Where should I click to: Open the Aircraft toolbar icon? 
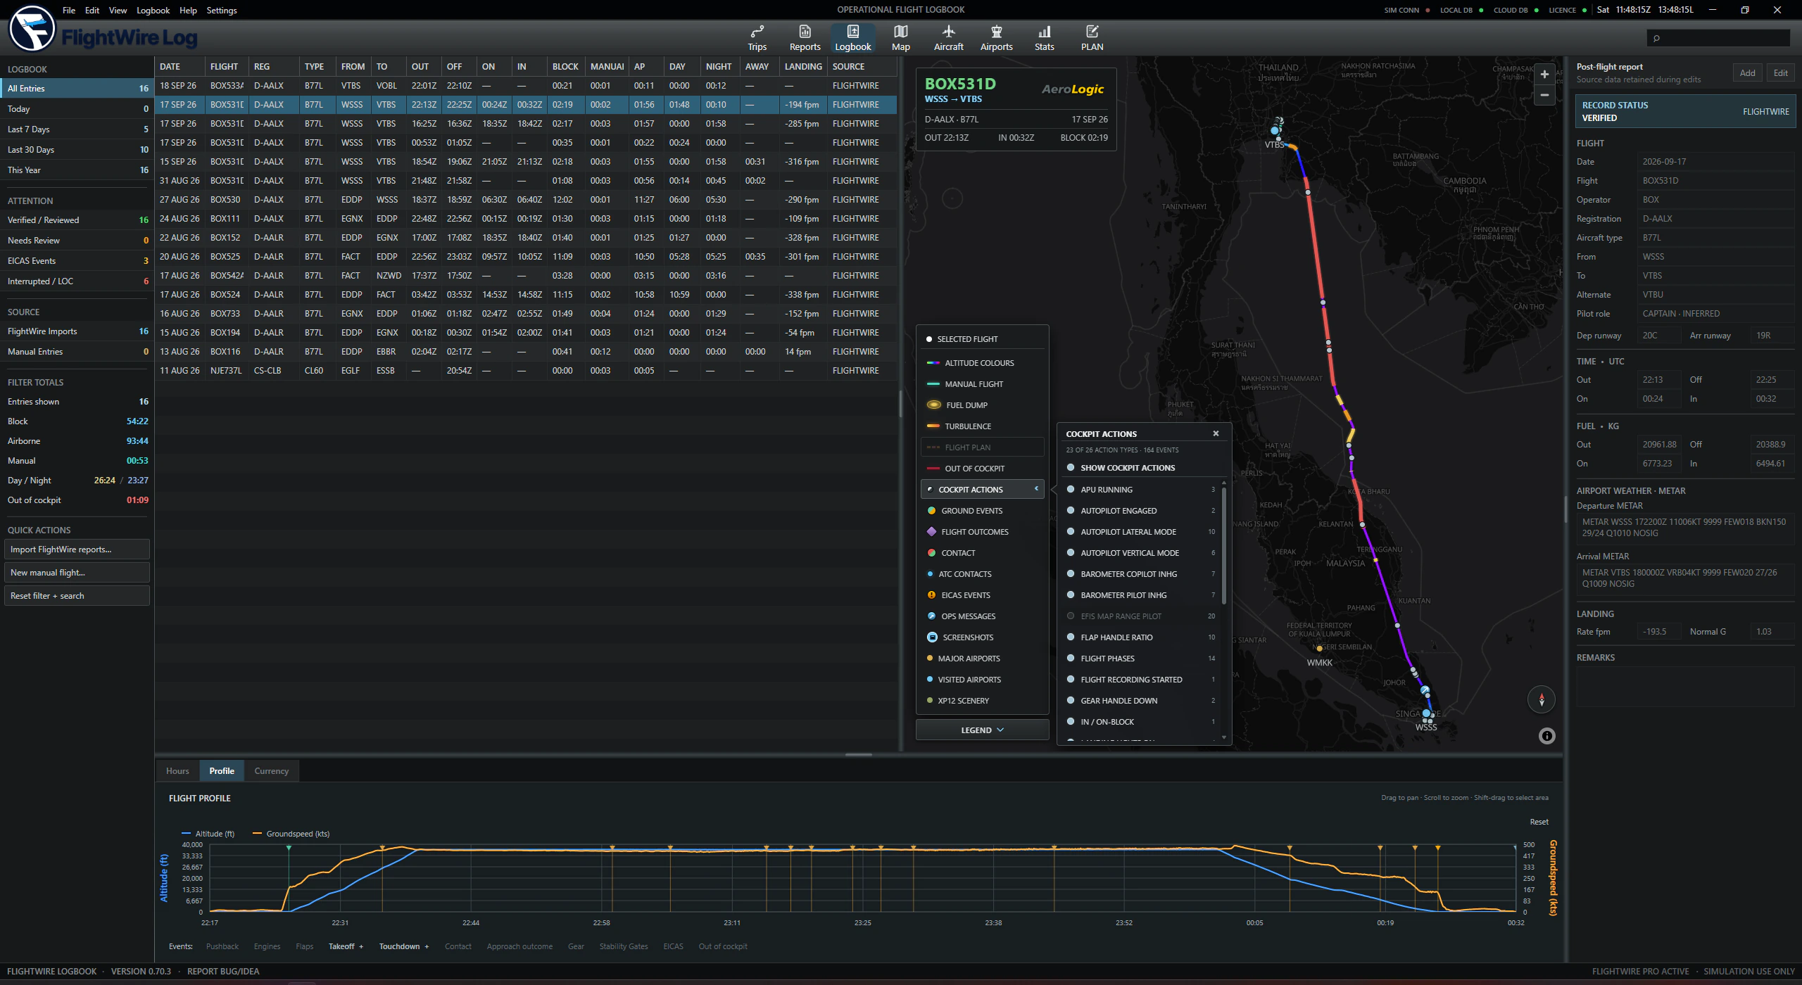pyautogui.click(x=948, y=38)
